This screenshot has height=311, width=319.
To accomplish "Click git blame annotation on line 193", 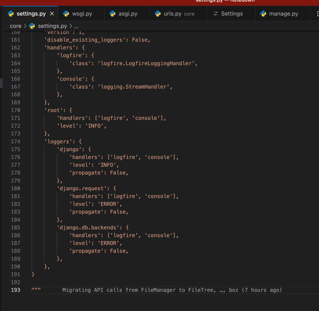I will (x=172, y=290).
